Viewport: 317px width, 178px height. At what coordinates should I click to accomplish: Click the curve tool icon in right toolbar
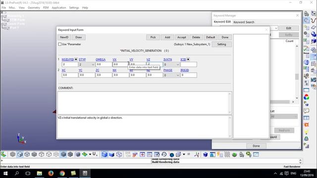pos(314,20)
